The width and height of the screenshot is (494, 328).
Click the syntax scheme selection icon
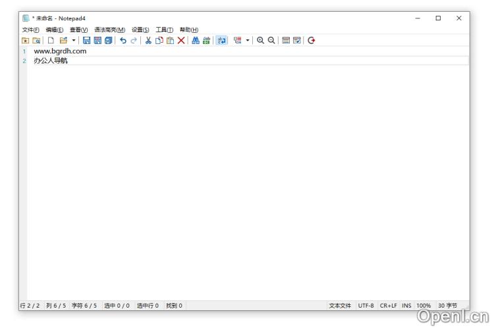click(x=286, y=41)
